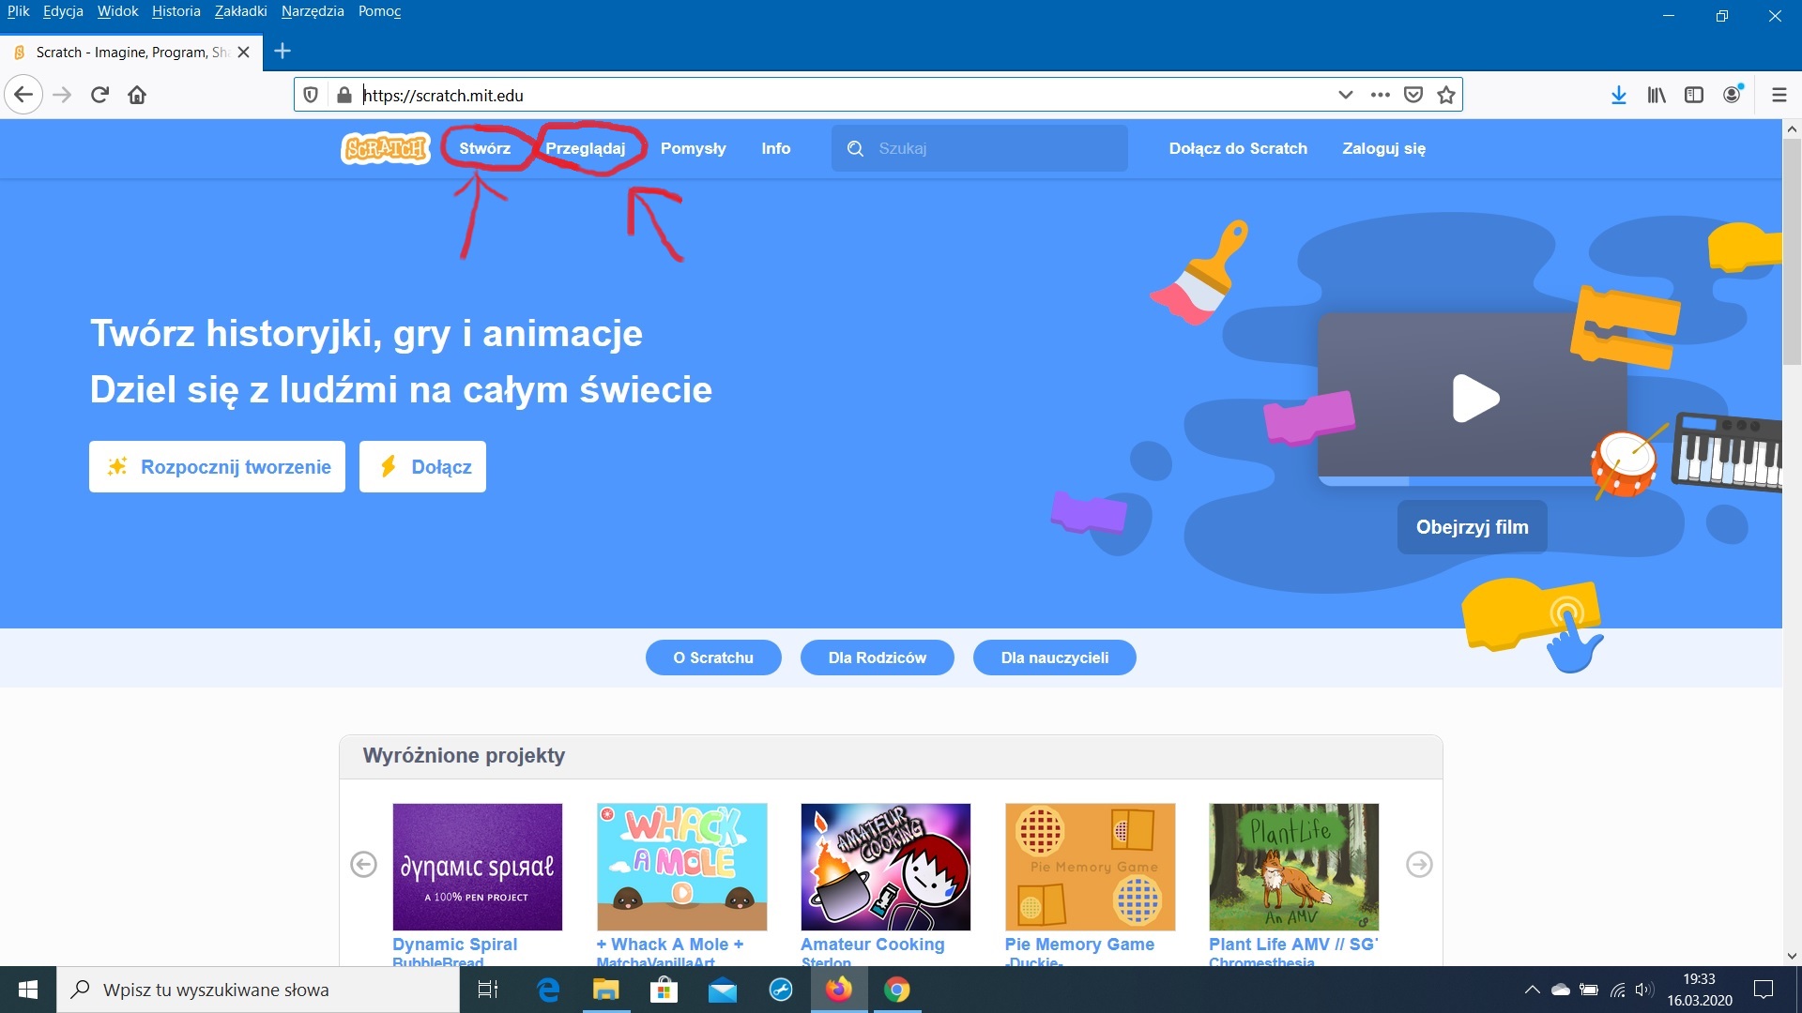Image resolution: width=1802 pixels, height=1013 pixels.
Task: Open the Firefox account icon
Action: coord(1733,95)
